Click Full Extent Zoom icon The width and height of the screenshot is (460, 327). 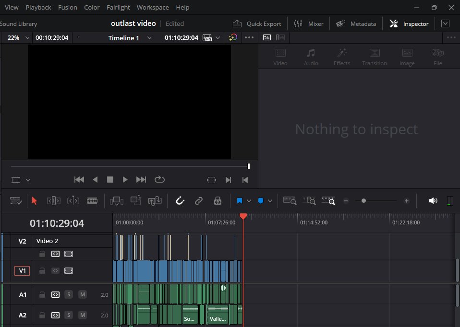pos(290,201)
